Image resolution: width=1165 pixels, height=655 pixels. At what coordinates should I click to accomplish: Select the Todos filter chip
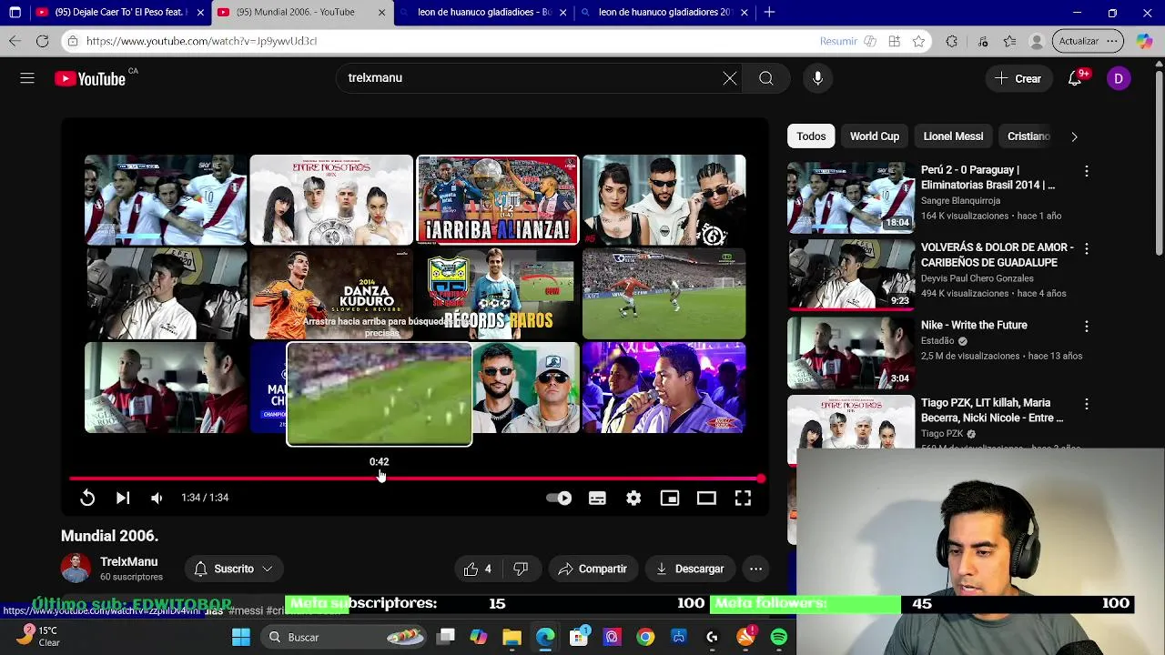click(x=811, y=136)
